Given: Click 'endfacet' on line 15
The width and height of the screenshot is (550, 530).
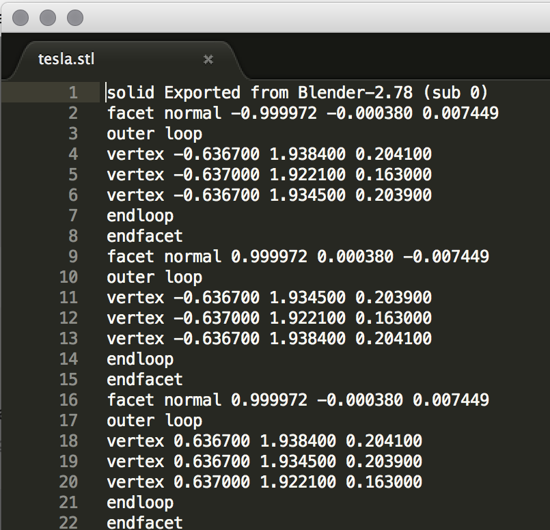Looking at the screenshot, I should [145, 380].
